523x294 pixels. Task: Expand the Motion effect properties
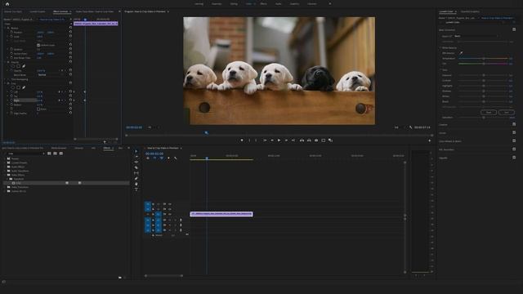click(x=5, y=28)
